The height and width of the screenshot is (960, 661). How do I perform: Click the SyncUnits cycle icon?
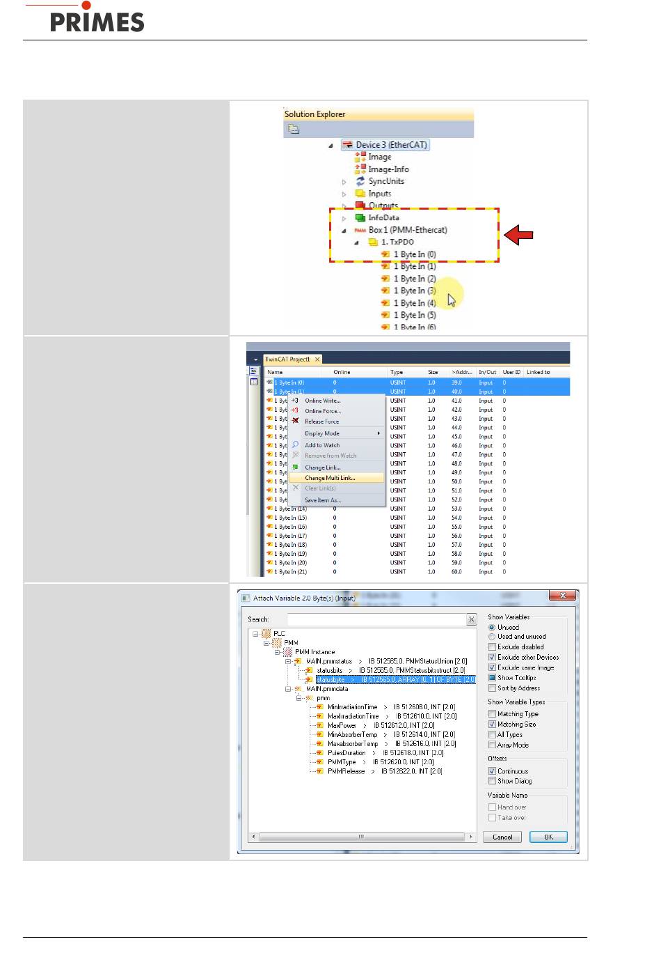[360, 181]
